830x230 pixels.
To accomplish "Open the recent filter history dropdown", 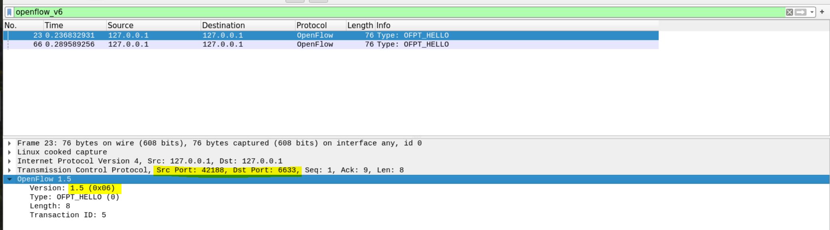I will click(x=812, y=12).
